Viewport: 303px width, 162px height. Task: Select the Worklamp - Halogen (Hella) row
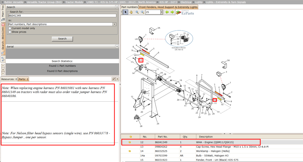pos(212,151)
